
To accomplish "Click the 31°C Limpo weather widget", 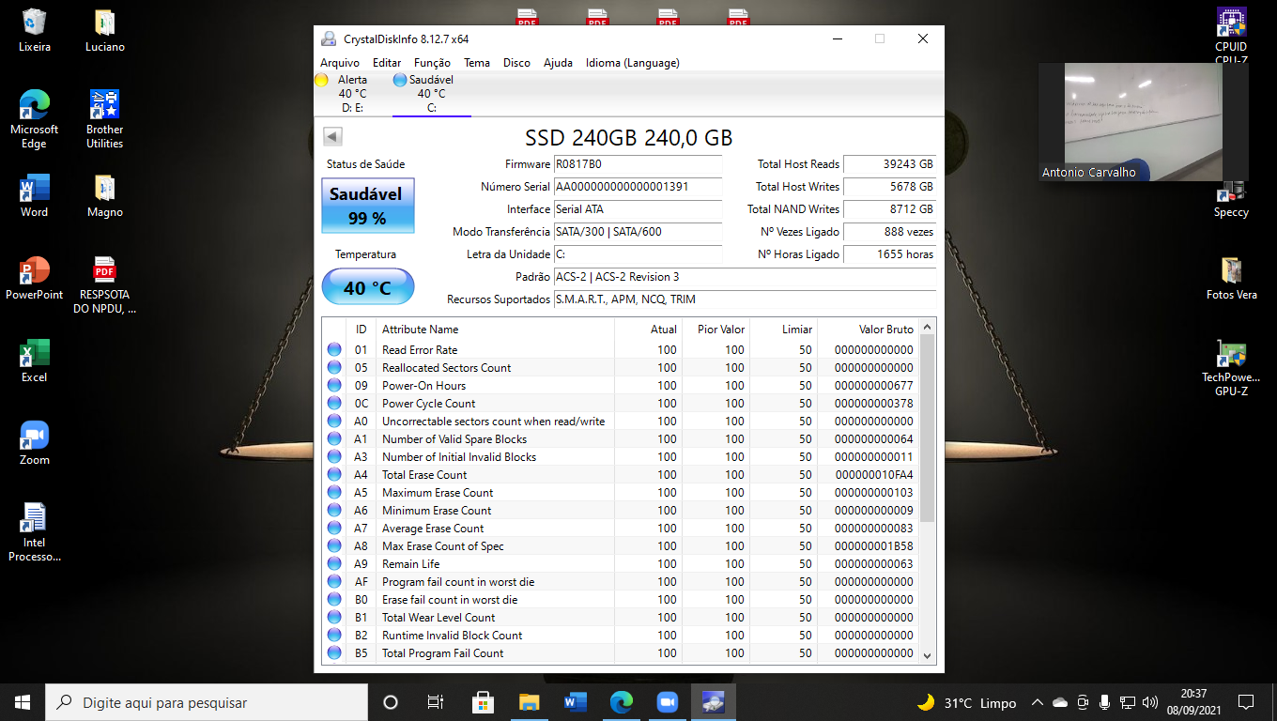I will tap(966, 702).
